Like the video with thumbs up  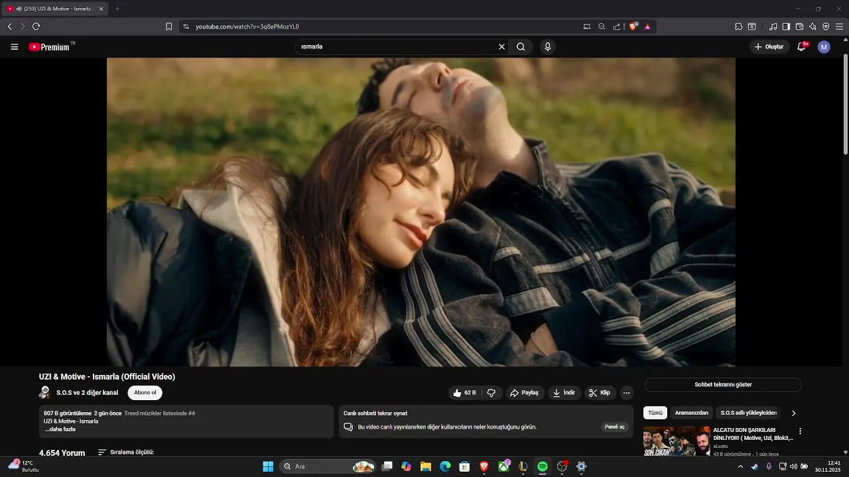[464, 393]
